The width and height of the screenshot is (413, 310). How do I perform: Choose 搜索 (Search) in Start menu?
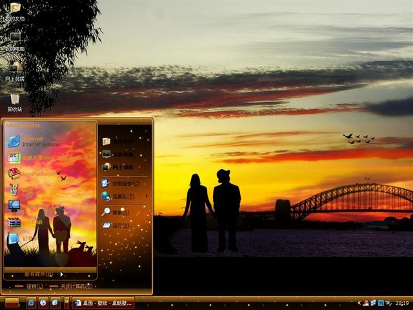coord(118,212)
